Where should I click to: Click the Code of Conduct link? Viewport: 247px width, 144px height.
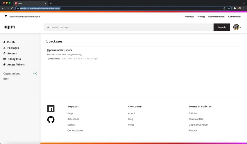[198, 125]
